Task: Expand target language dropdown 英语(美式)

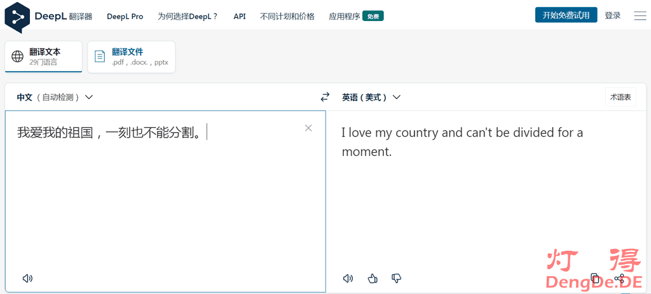Action: pos(371,97)
